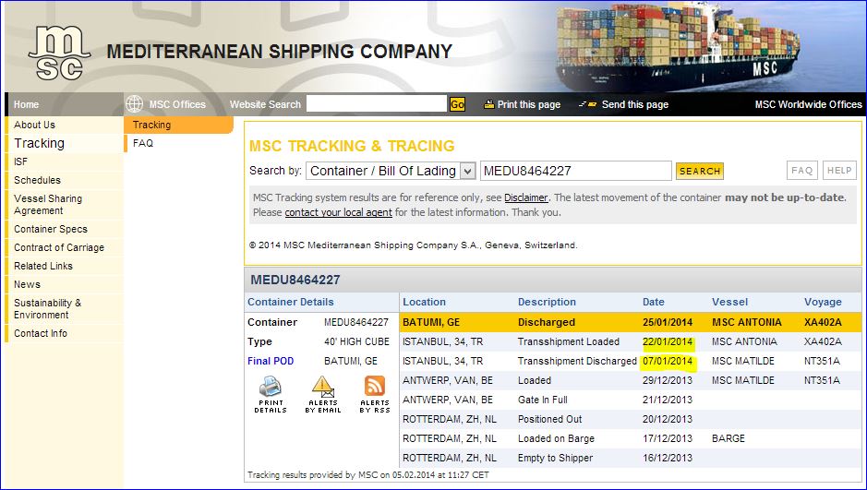Open Alerts by RSS feed icon
867x490 pixels.
tap(374, 386)
